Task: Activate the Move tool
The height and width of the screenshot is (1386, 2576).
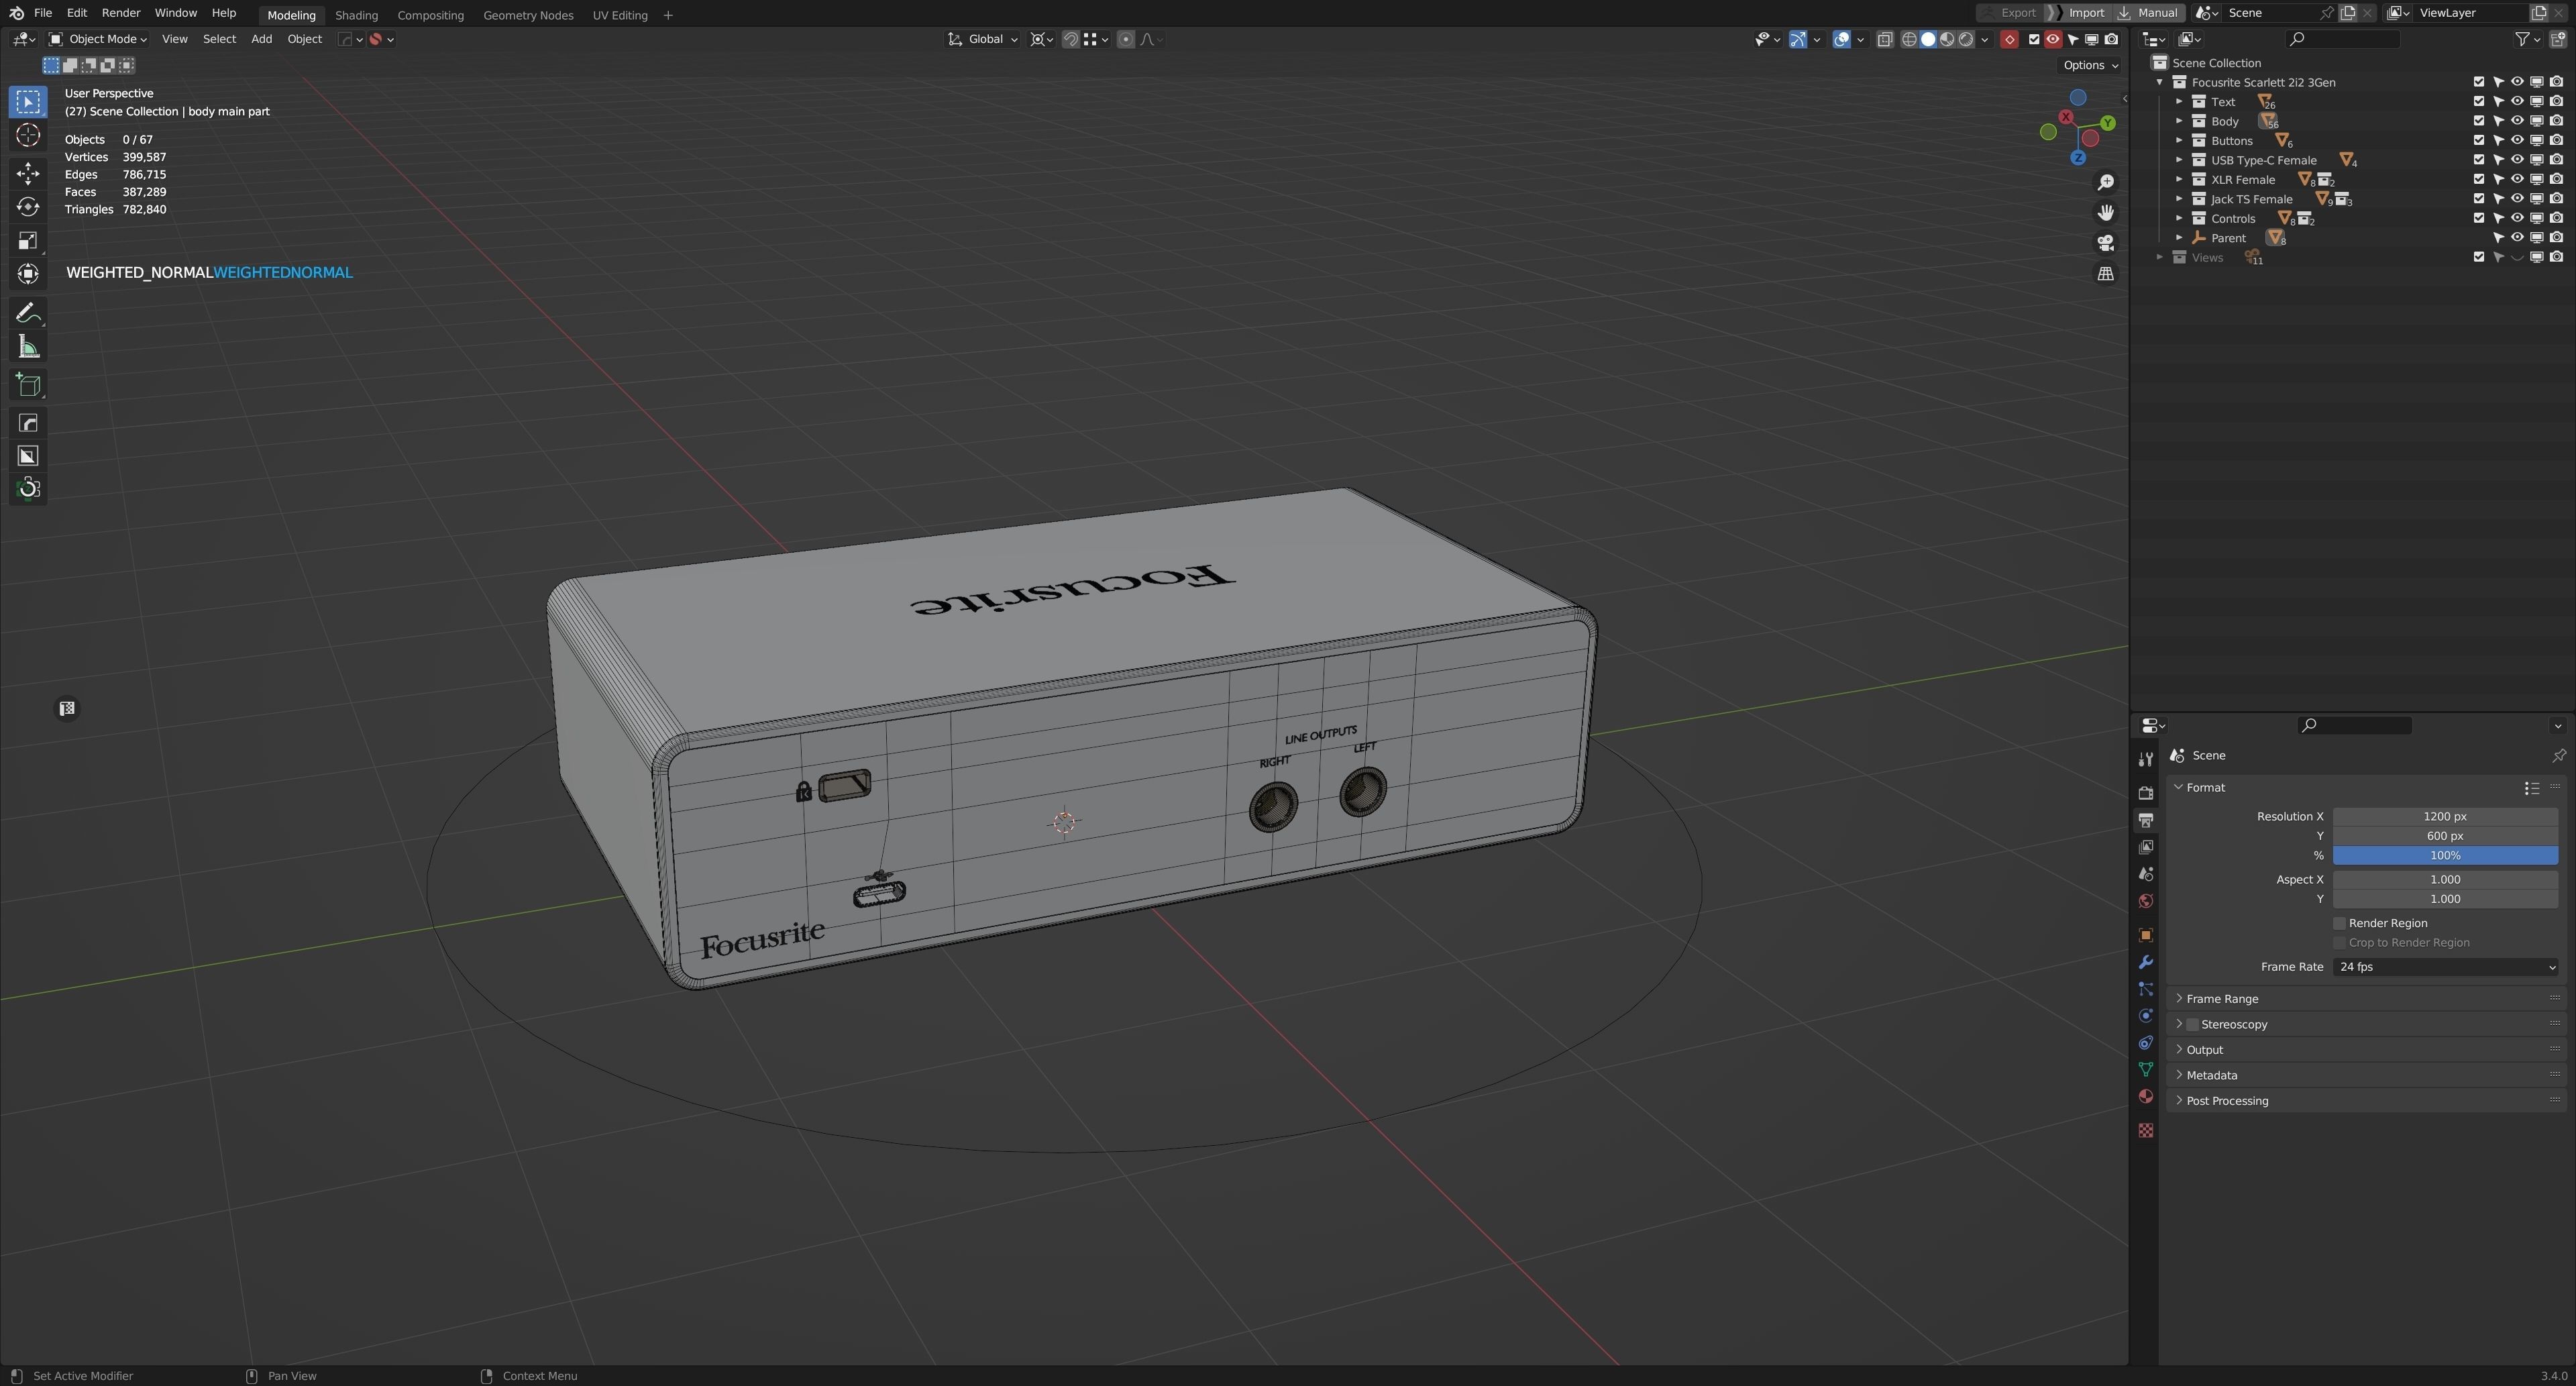Action: pyautogui.click(x=28, y=173)
